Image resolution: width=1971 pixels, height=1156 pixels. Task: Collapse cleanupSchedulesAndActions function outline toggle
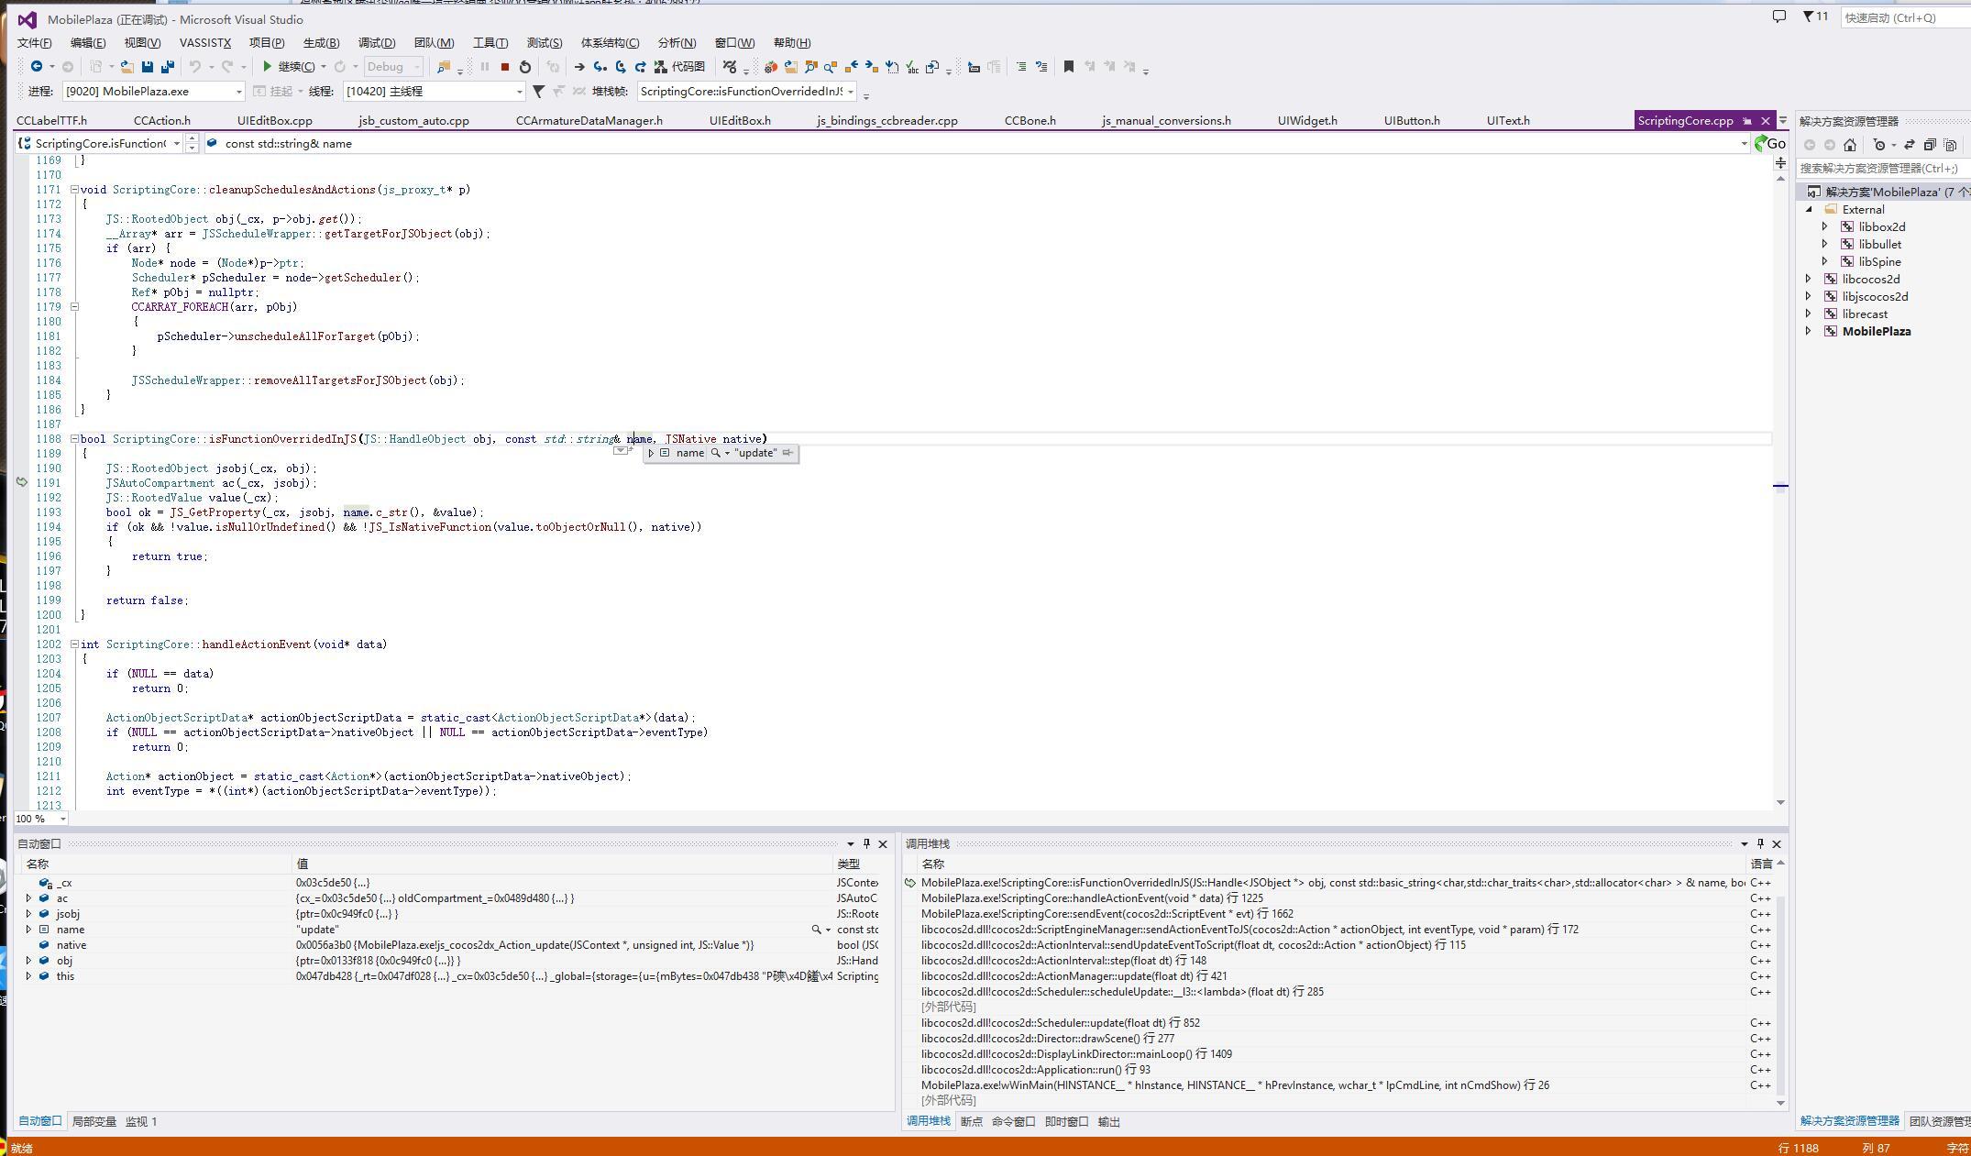(75, 190)
